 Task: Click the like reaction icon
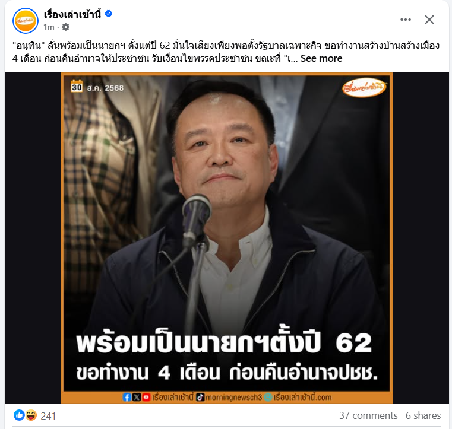tap(19, 415)
